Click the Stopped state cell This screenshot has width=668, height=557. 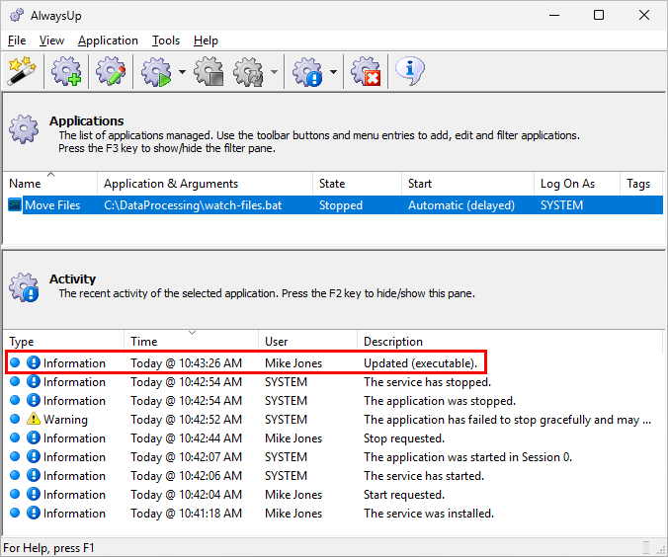click(x=340, y=205)
